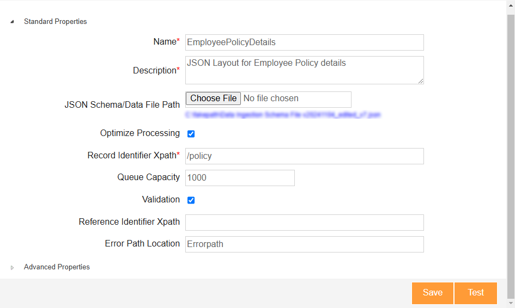Select the Record Identifier Xpath field
Image resolution: width=515 pixels, height=308 pixels.
(x=304, y=156)
